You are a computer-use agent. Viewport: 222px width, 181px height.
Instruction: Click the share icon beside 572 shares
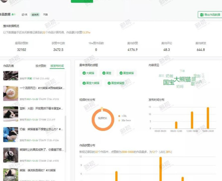(54, 161)
